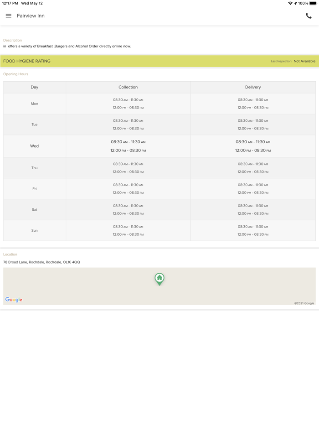Tap the ©2021 Google copyright text
This screenshot has height=426, width=319.
tap(304, 303)
